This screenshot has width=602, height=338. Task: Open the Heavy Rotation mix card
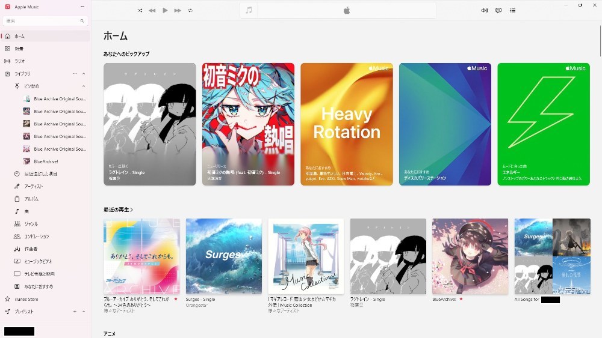[x=347, y=124]
